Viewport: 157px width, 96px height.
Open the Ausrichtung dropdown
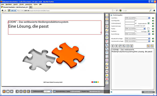pyautogui.click(x=137, y=34)
